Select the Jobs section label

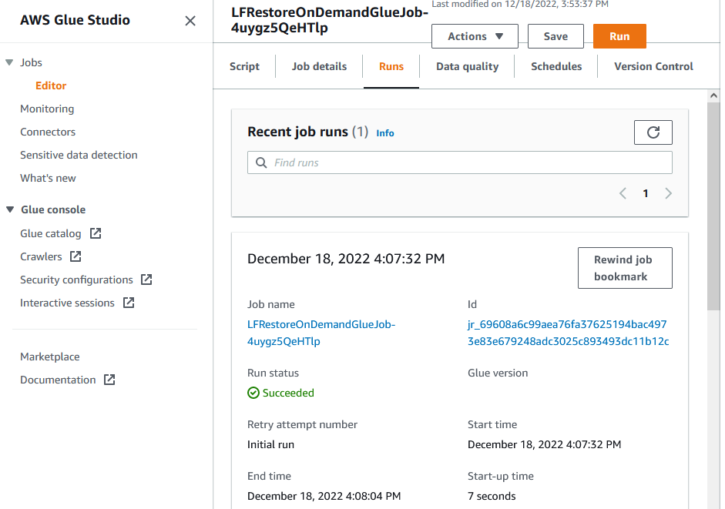pyautogui.click(x=31, y=62)
